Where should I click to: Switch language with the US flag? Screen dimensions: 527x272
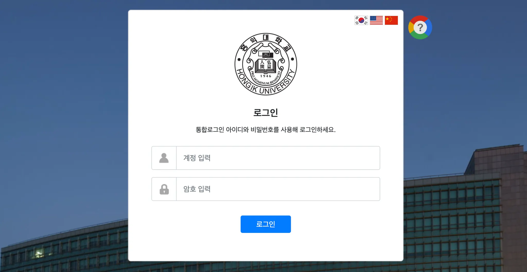pos(376,20)
